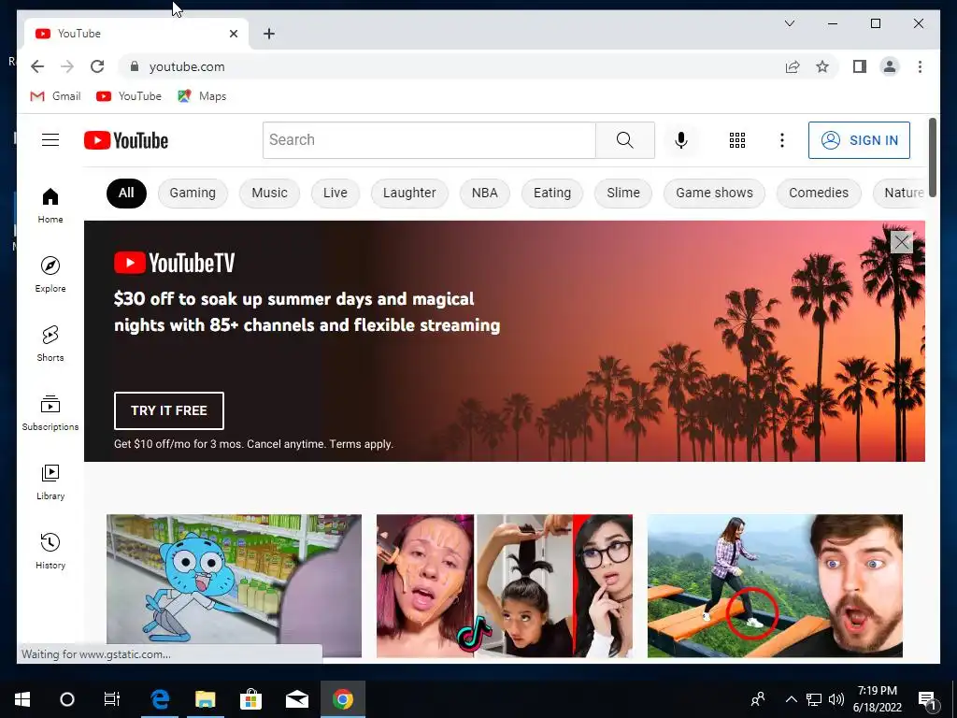Open a new Chrome tab
The width and height of the screenshot is (957, 718).
pyautogui.click(x=269, y=34)
